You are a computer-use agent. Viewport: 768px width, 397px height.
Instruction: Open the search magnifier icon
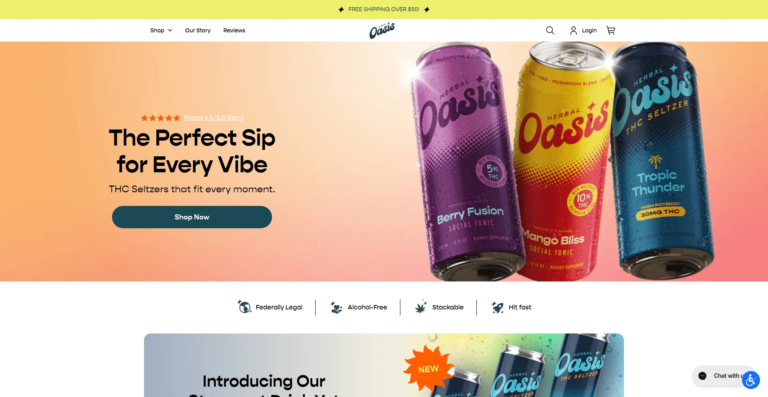click(550, 30)
